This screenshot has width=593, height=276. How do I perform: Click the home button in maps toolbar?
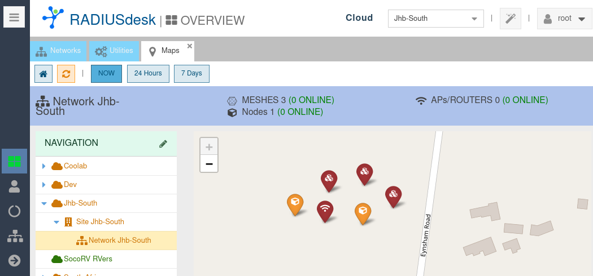pyautogui.click(x=43, y=74)
